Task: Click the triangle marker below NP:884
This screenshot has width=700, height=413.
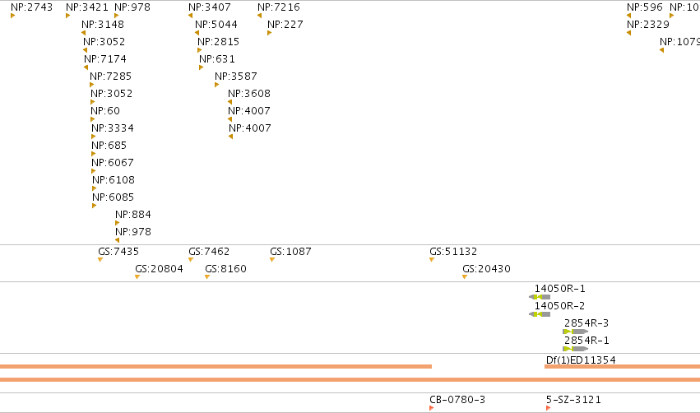Action: click(118, 223)
